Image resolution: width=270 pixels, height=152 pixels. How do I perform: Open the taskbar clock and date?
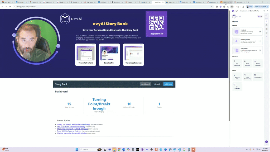pyautogui.click(x=266, y=149)
